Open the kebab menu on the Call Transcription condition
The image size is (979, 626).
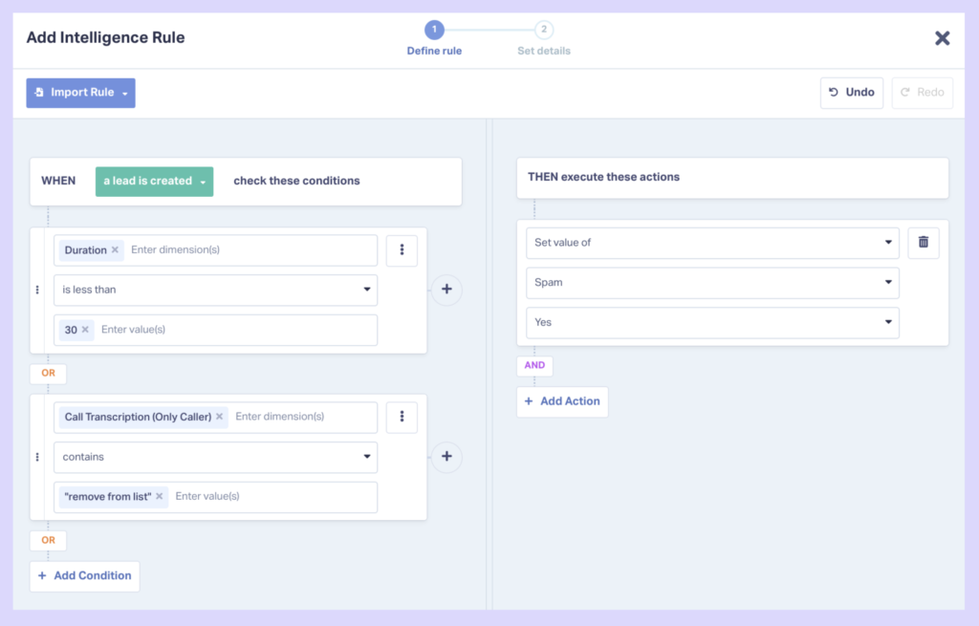[402, 417]
